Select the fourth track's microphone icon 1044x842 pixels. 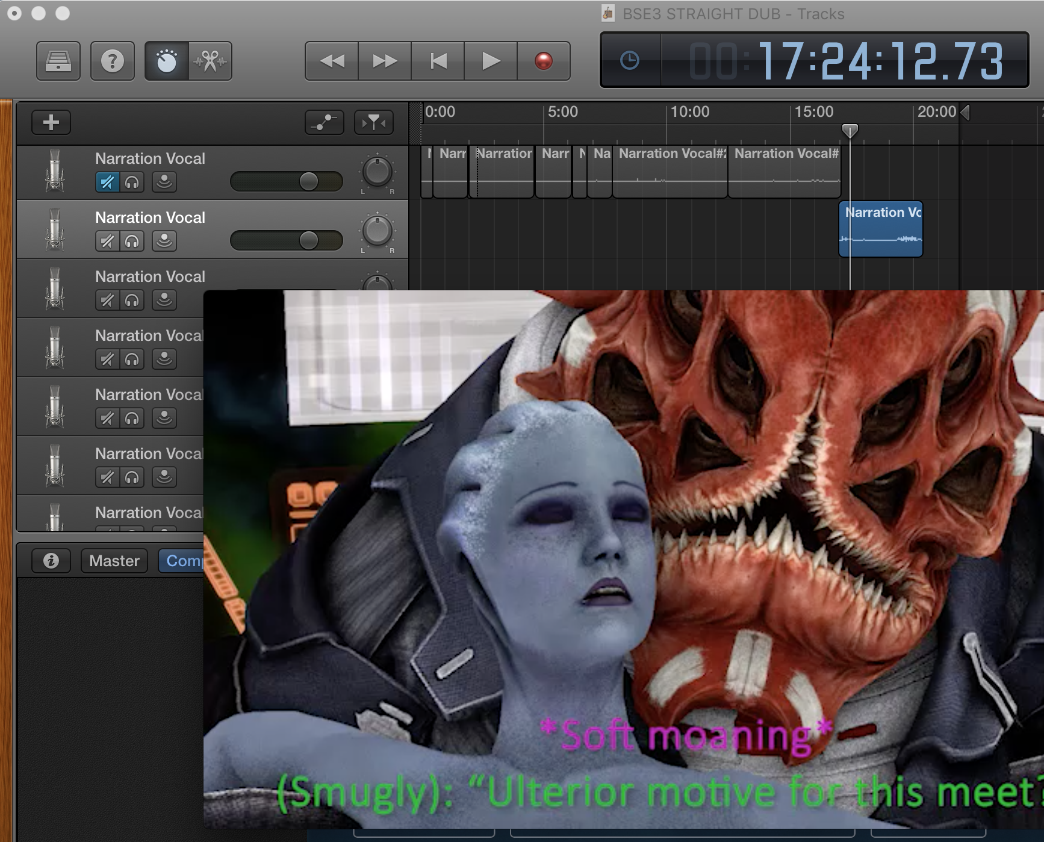(55, 348)
